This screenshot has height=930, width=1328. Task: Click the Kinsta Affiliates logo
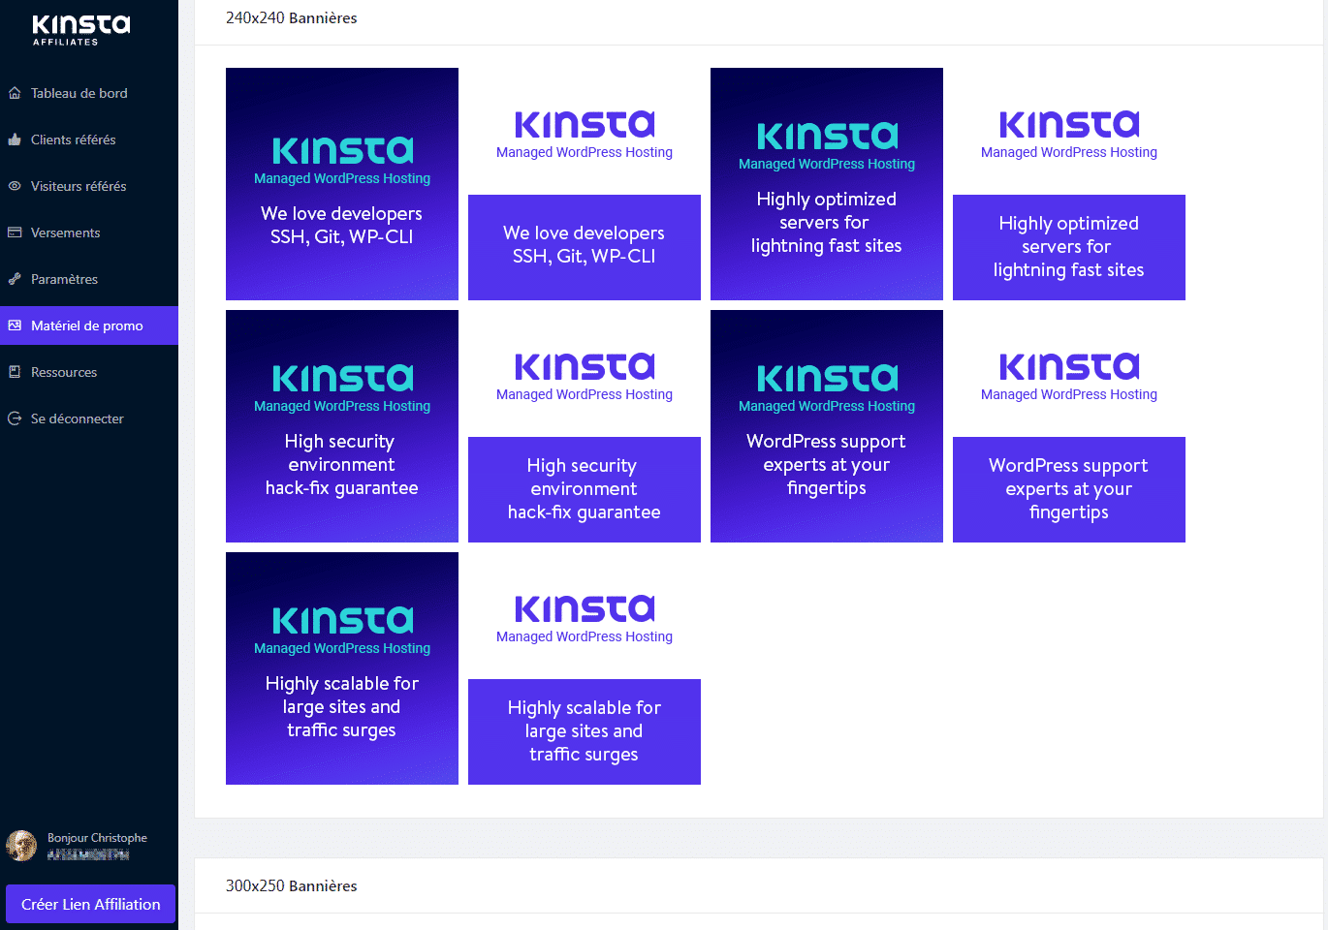pos(79,30)
